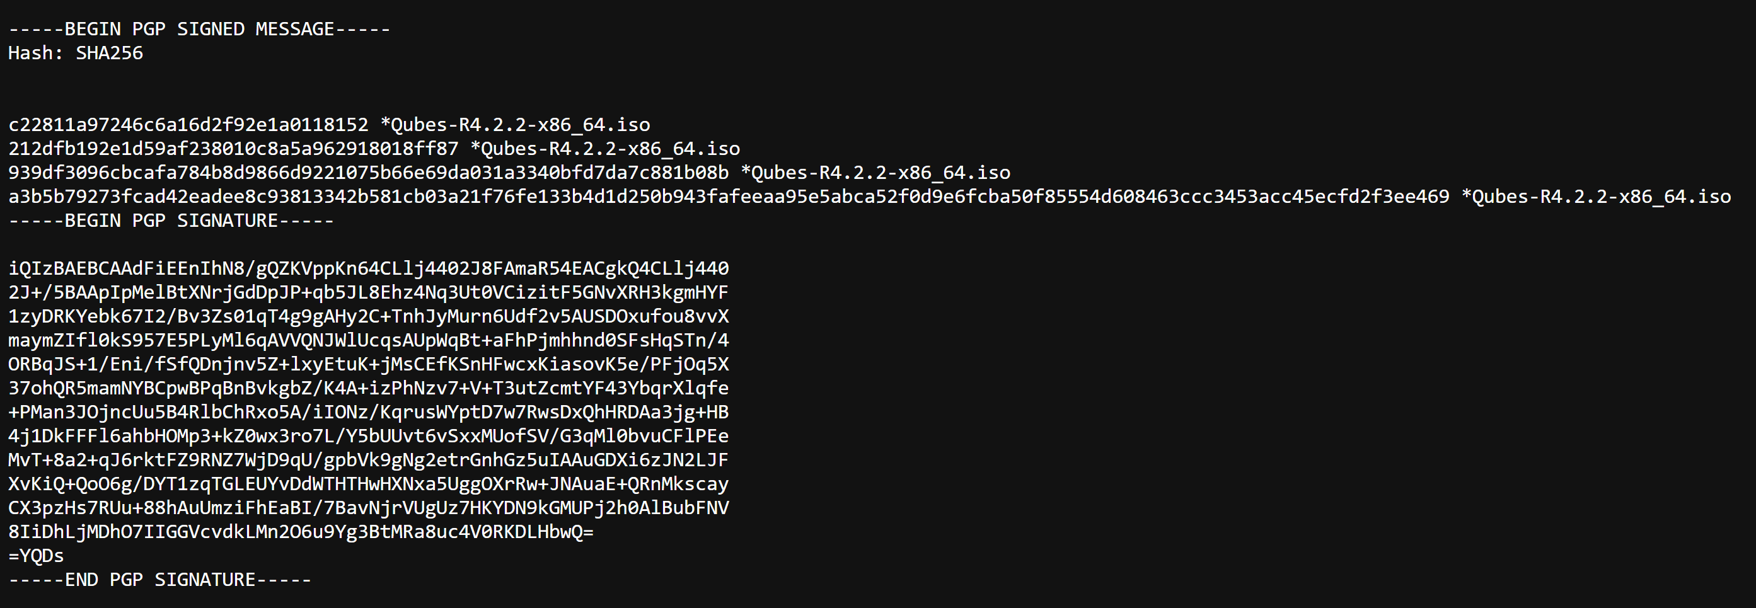
Task: Click the "=YQDs" checksum line
Action: coord(36,556)
